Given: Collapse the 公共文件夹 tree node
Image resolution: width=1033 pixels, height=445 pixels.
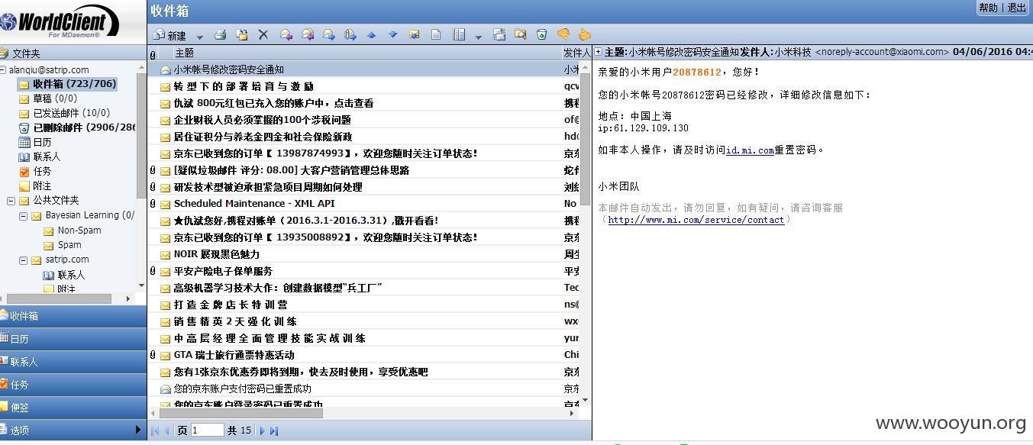Looking at the screenshot, I should pyautogui.click(x=11, y=201).
